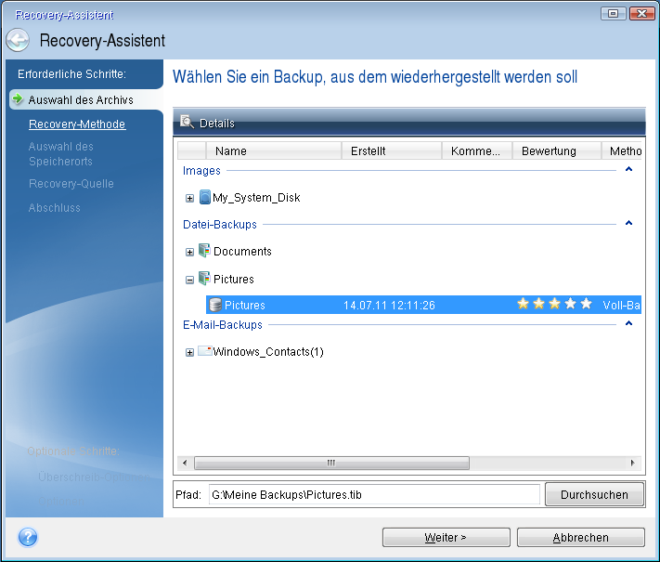The height and width of the screenshot is (562, 660).
Task: Click the My_System_Disk disk icon
Action: 204,197
